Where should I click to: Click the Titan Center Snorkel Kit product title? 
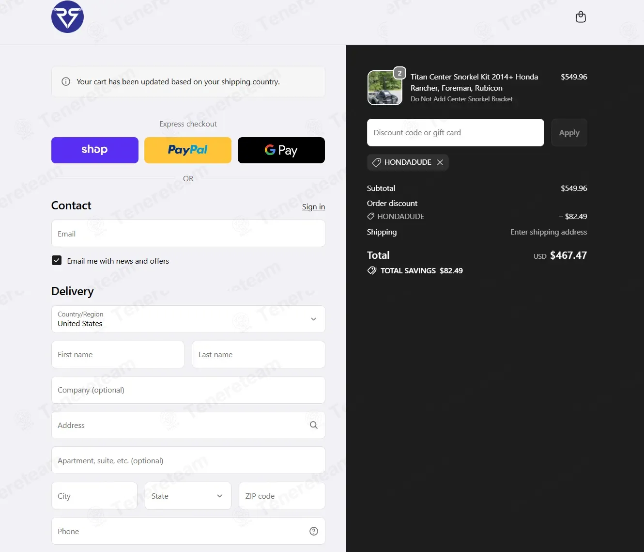point(474,82)
